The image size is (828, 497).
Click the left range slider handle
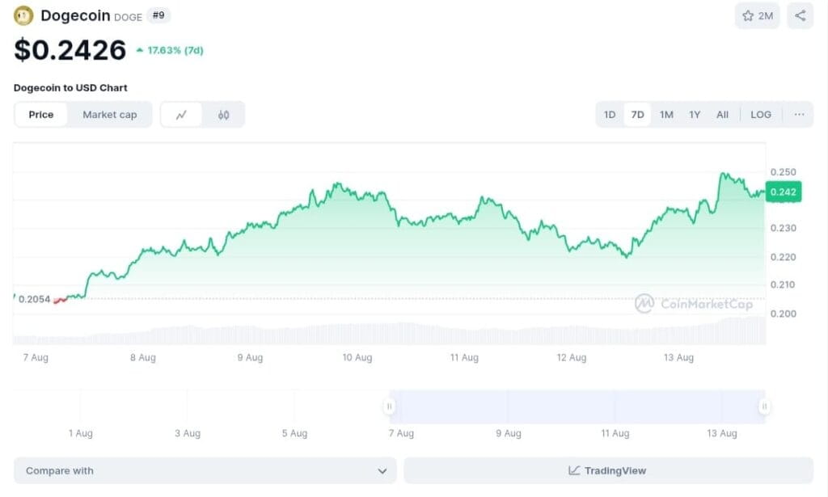[x=390, y=406]
